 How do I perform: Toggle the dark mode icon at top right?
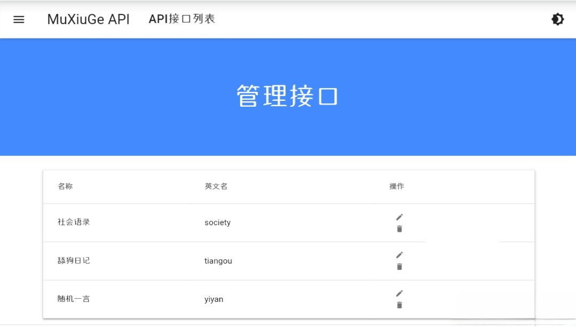click(x=557, y=19)
